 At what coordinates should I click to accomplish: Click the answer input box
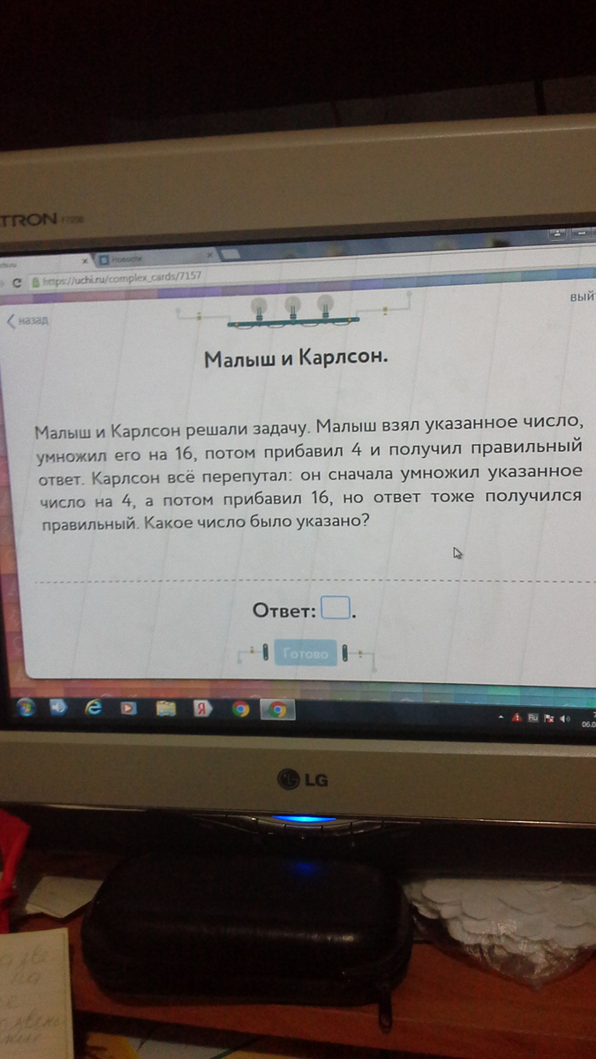336,609
